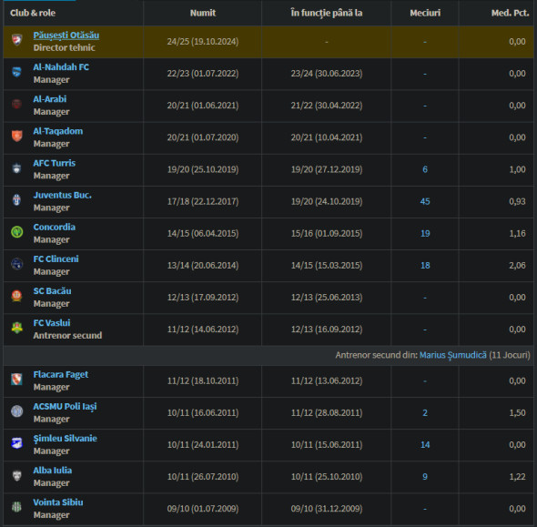Open the green Concordia club logo
The height and width of the screenshot is (527, 537).
tap(16, 232)
